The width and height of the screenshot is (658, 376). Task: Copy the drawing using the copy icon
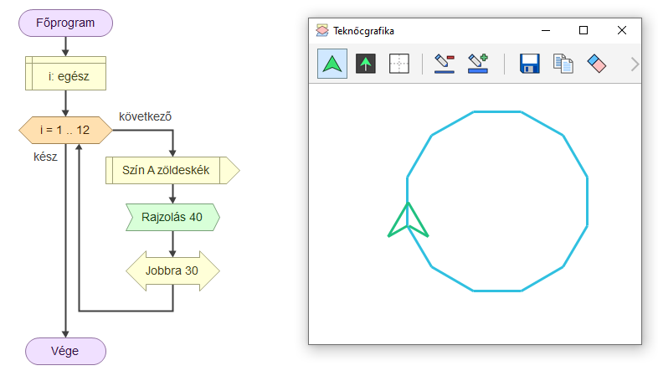(563, 64)
